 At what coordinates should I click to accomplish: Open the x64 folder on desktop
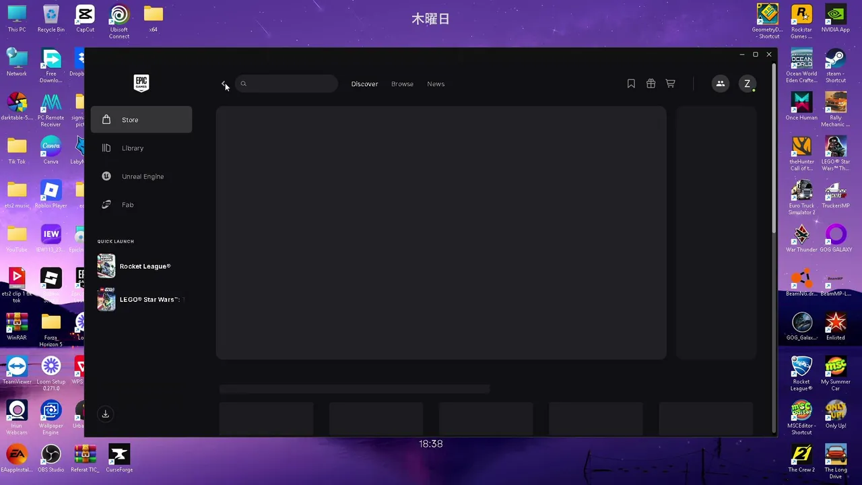click(154, 19)
